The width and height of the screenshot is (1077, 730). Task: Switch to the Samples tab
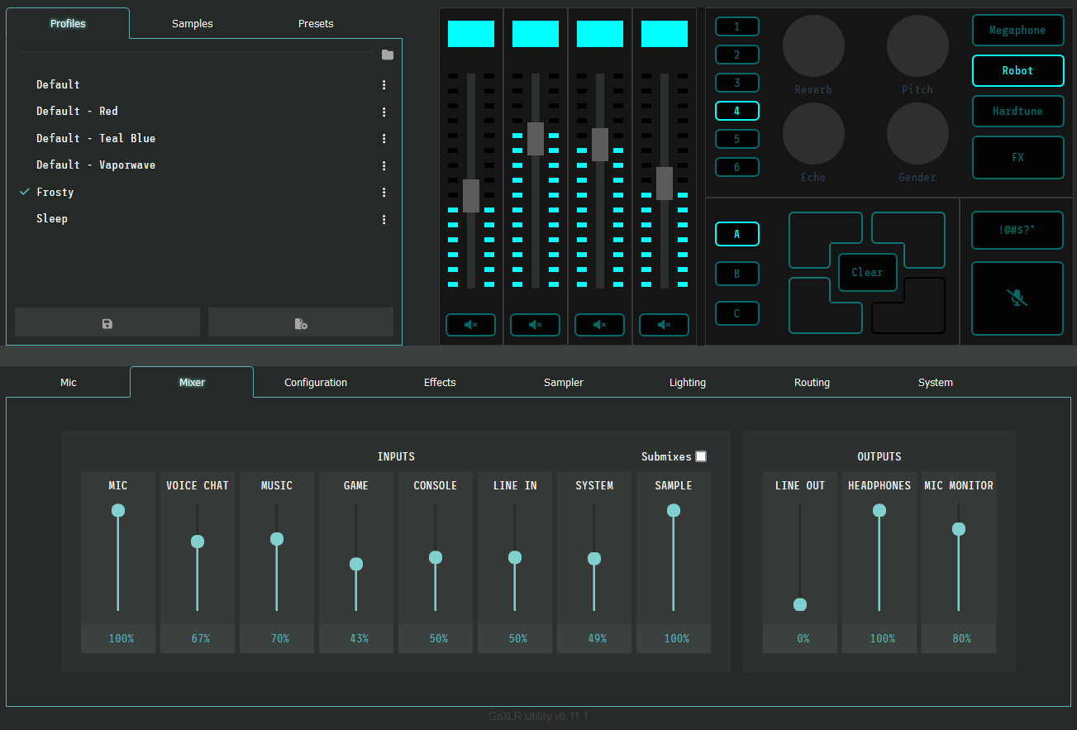click(192, 23)
